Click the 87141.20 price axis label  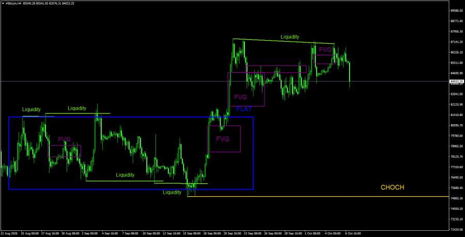click(457, 42)
